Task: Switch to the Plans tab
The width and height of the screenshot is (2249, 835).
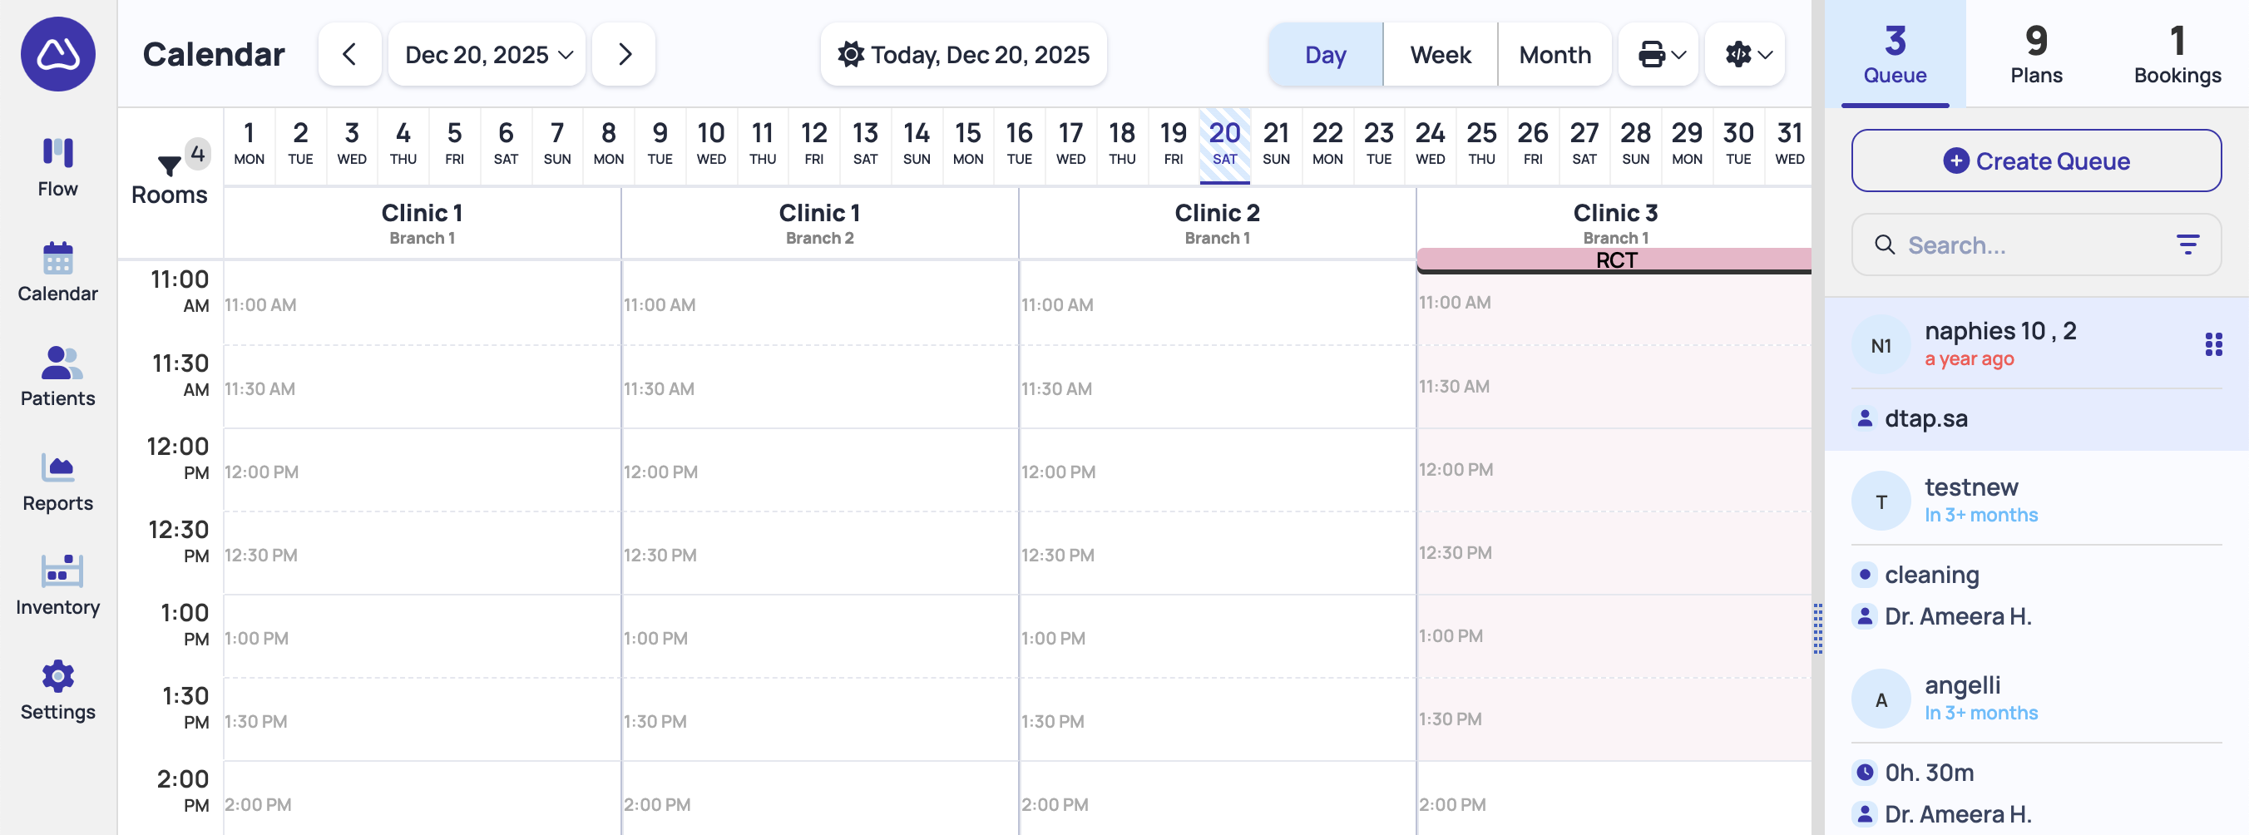Action: click(x=2035, y=54)
